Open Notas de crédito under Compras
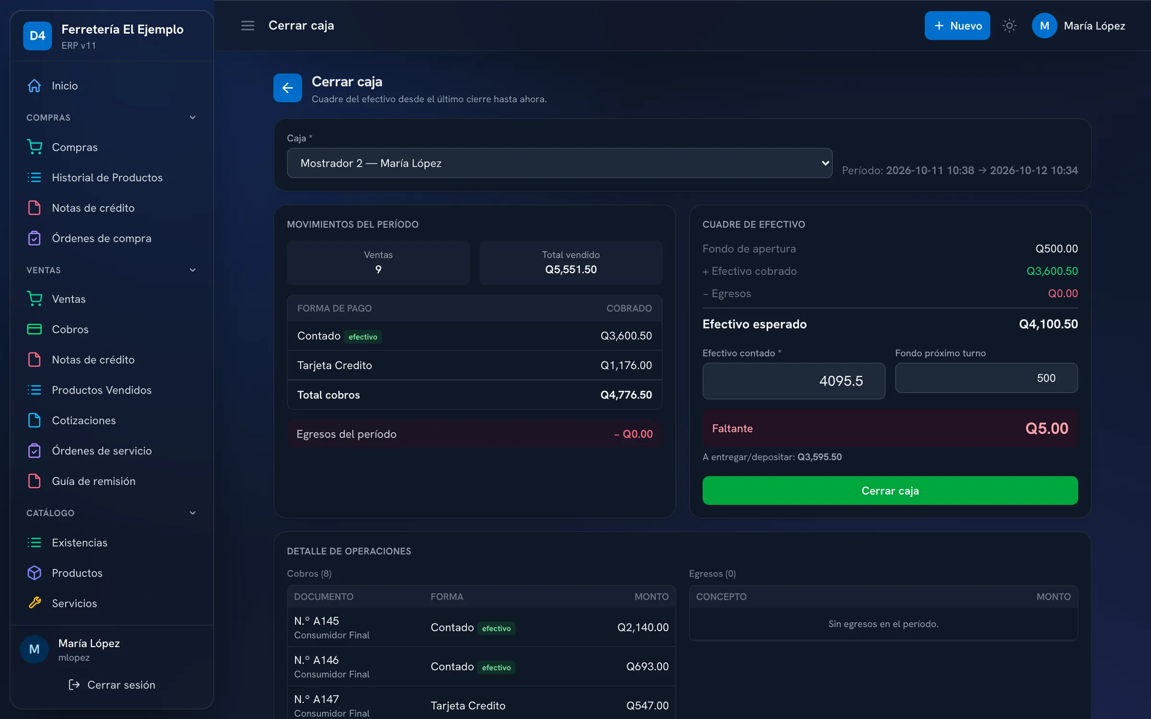Screen dimensions: 1151x719 coord(111,208)
